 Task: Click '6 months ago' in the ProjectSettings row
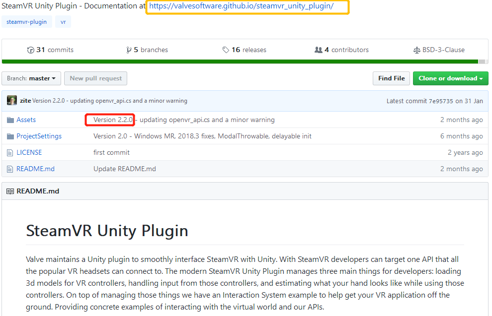pyautogui.click(x=462, y=136)
